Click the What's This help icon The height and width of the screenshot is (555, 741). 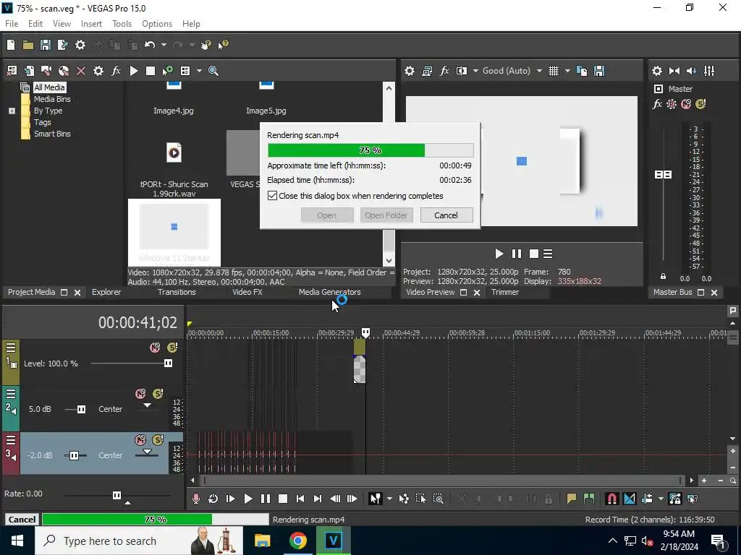[223, 45]
